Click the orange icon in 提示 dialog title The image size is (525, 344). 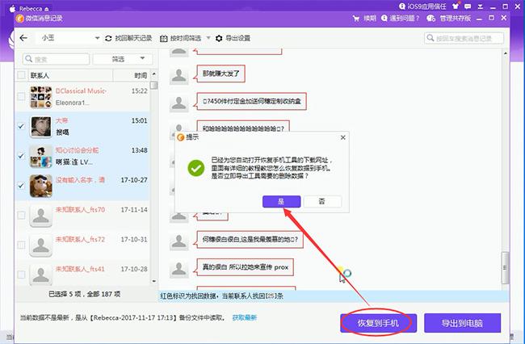pos(181,137)
